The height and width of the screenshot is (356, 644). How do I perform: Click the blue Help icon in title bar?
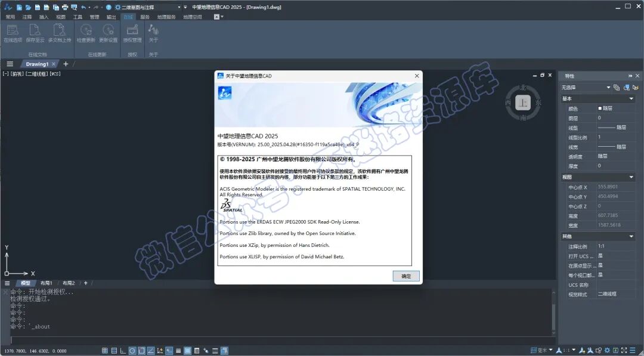109,7
